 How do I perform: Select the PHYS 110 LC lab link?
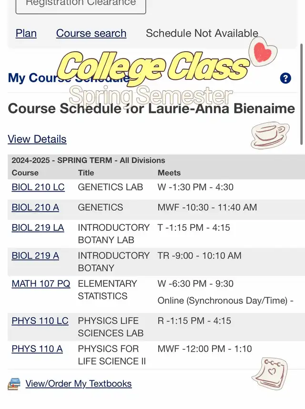coord(40,321)
